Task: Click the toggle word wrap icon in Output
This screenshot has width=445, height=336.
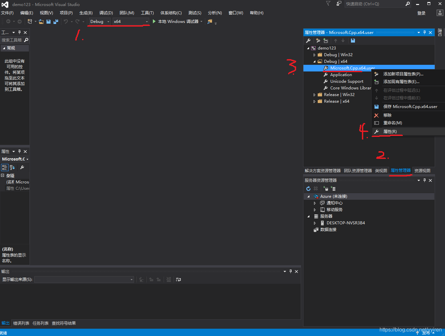Action: tap(178, 280)
